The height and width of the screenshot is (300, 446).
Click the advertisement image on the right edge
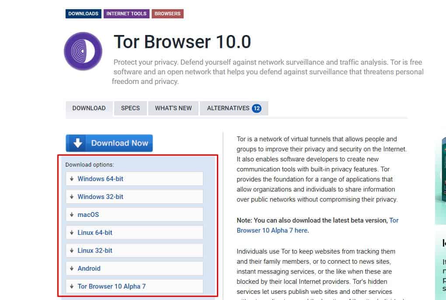click(x=440, y=179)
